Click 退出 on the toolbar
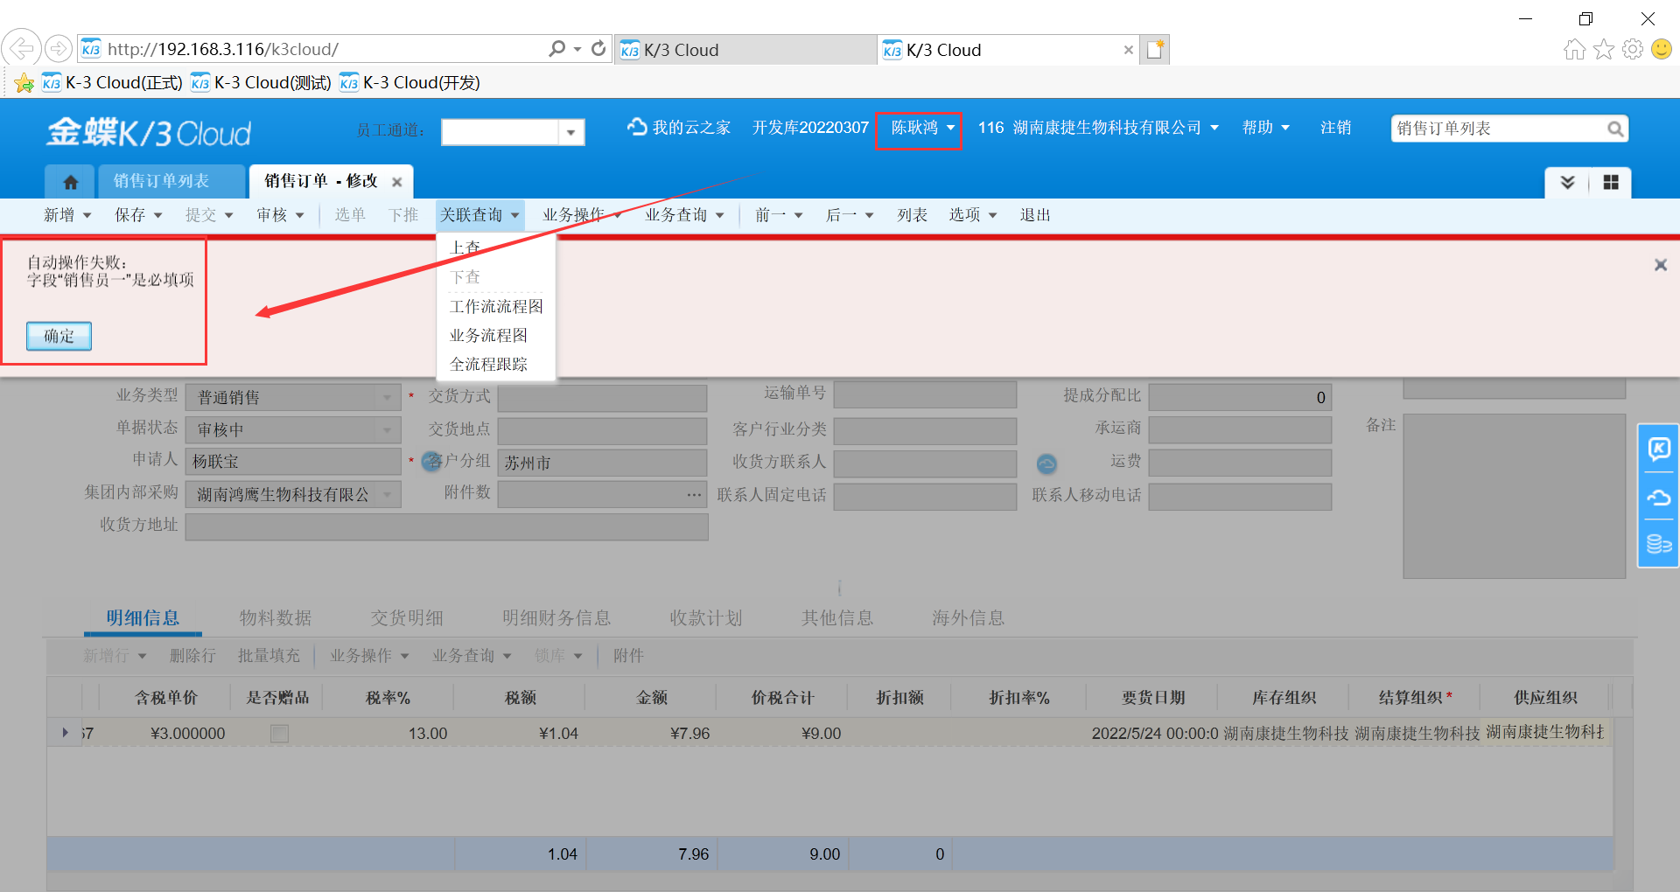 point(1035,215)
